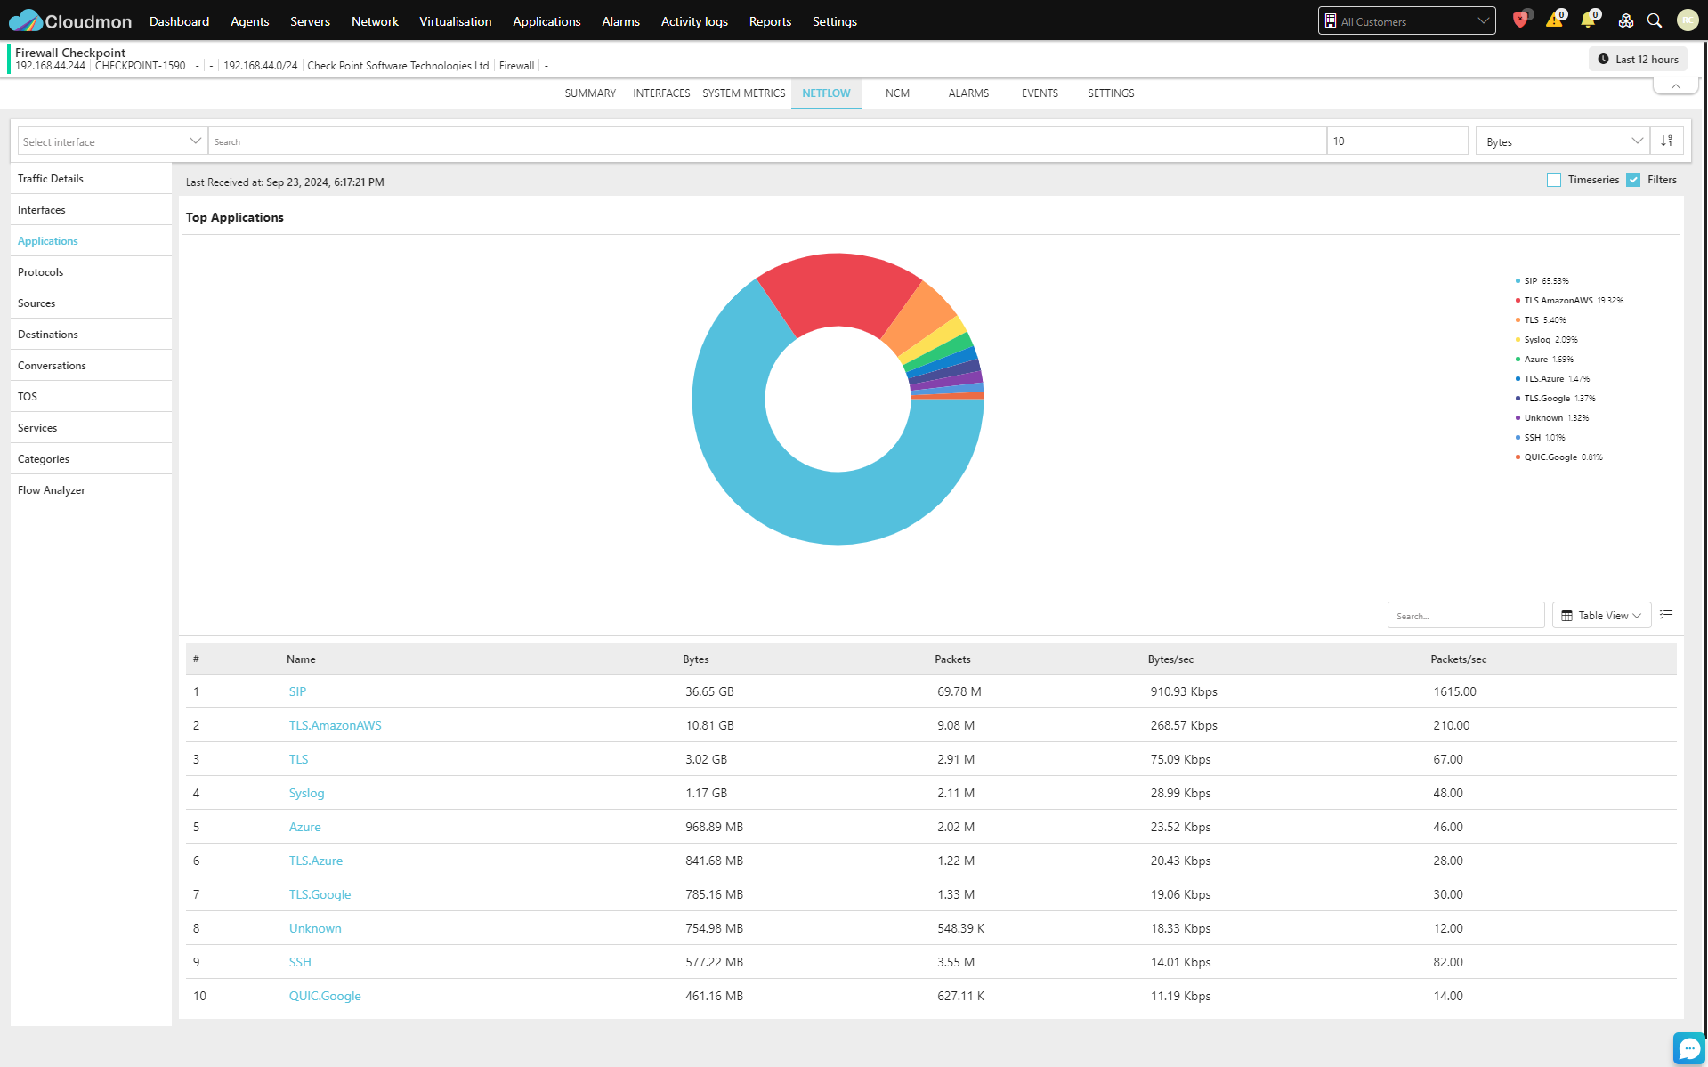The height and width of the screenshot is (1067, 1708).
Task: Open the Table View dropdown
Action: tap(1601, 615)
